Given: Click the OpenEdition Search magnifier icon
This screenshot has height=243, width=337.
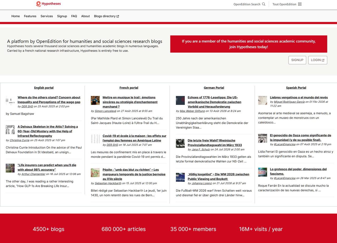Looking at the screenshot, I should point(264,4).
